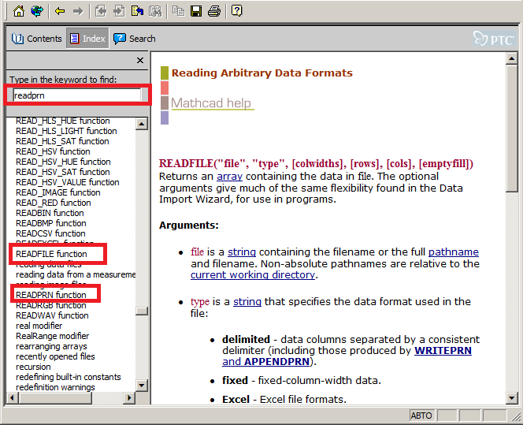The width and height of the screenshot is (523, 425).
Task: Follow the pathname link
Action: pos(453,252)
